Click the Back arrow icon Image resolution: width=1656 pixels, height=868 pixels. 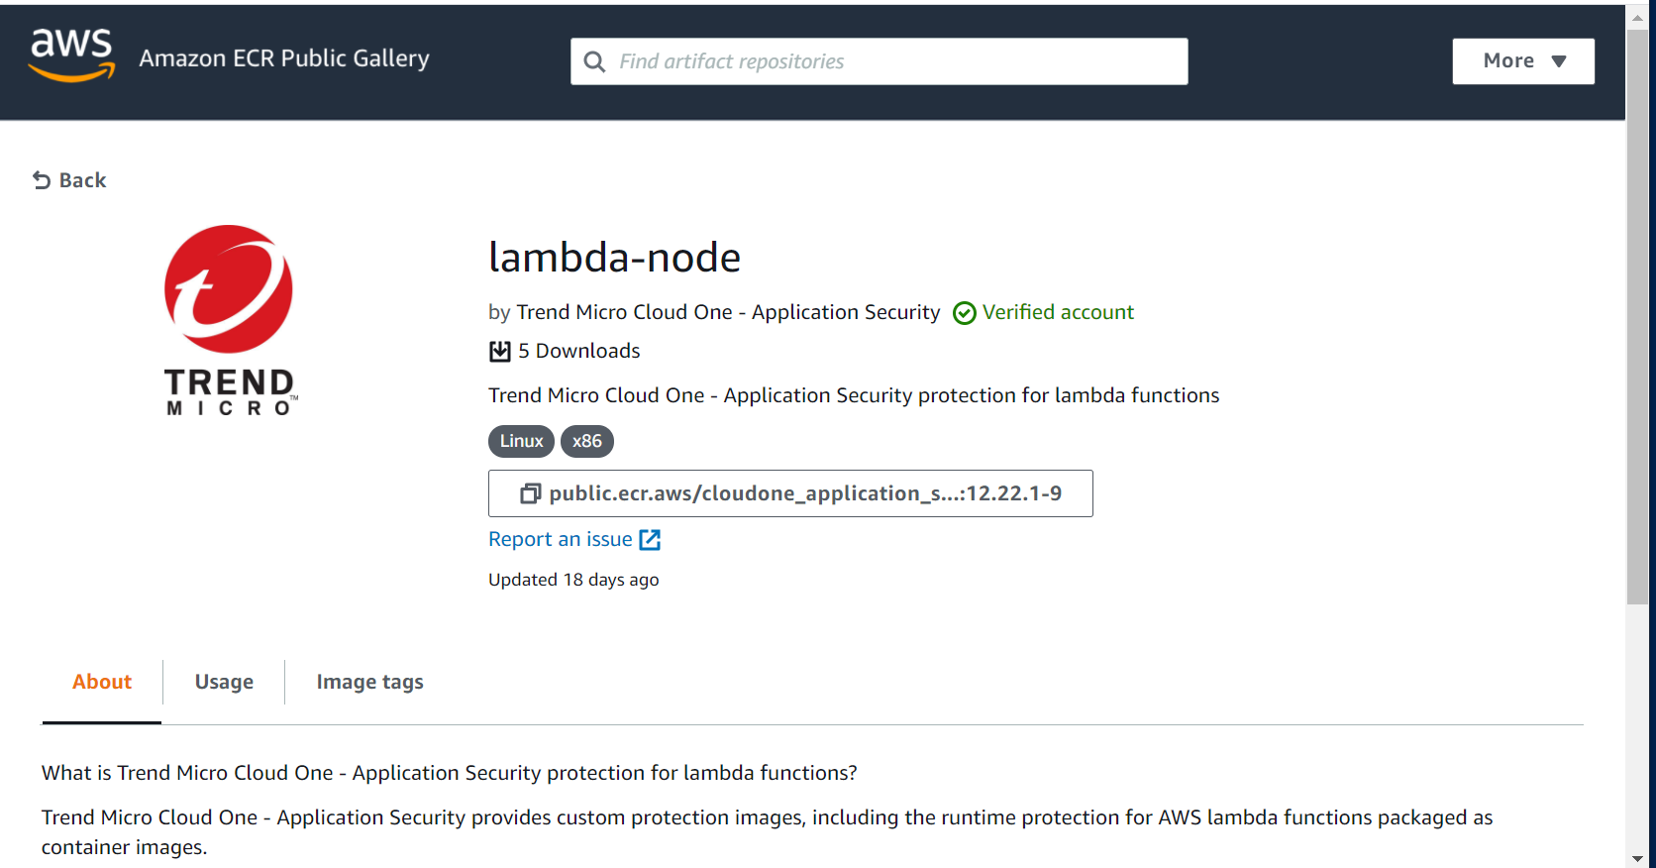pos(42,180)
